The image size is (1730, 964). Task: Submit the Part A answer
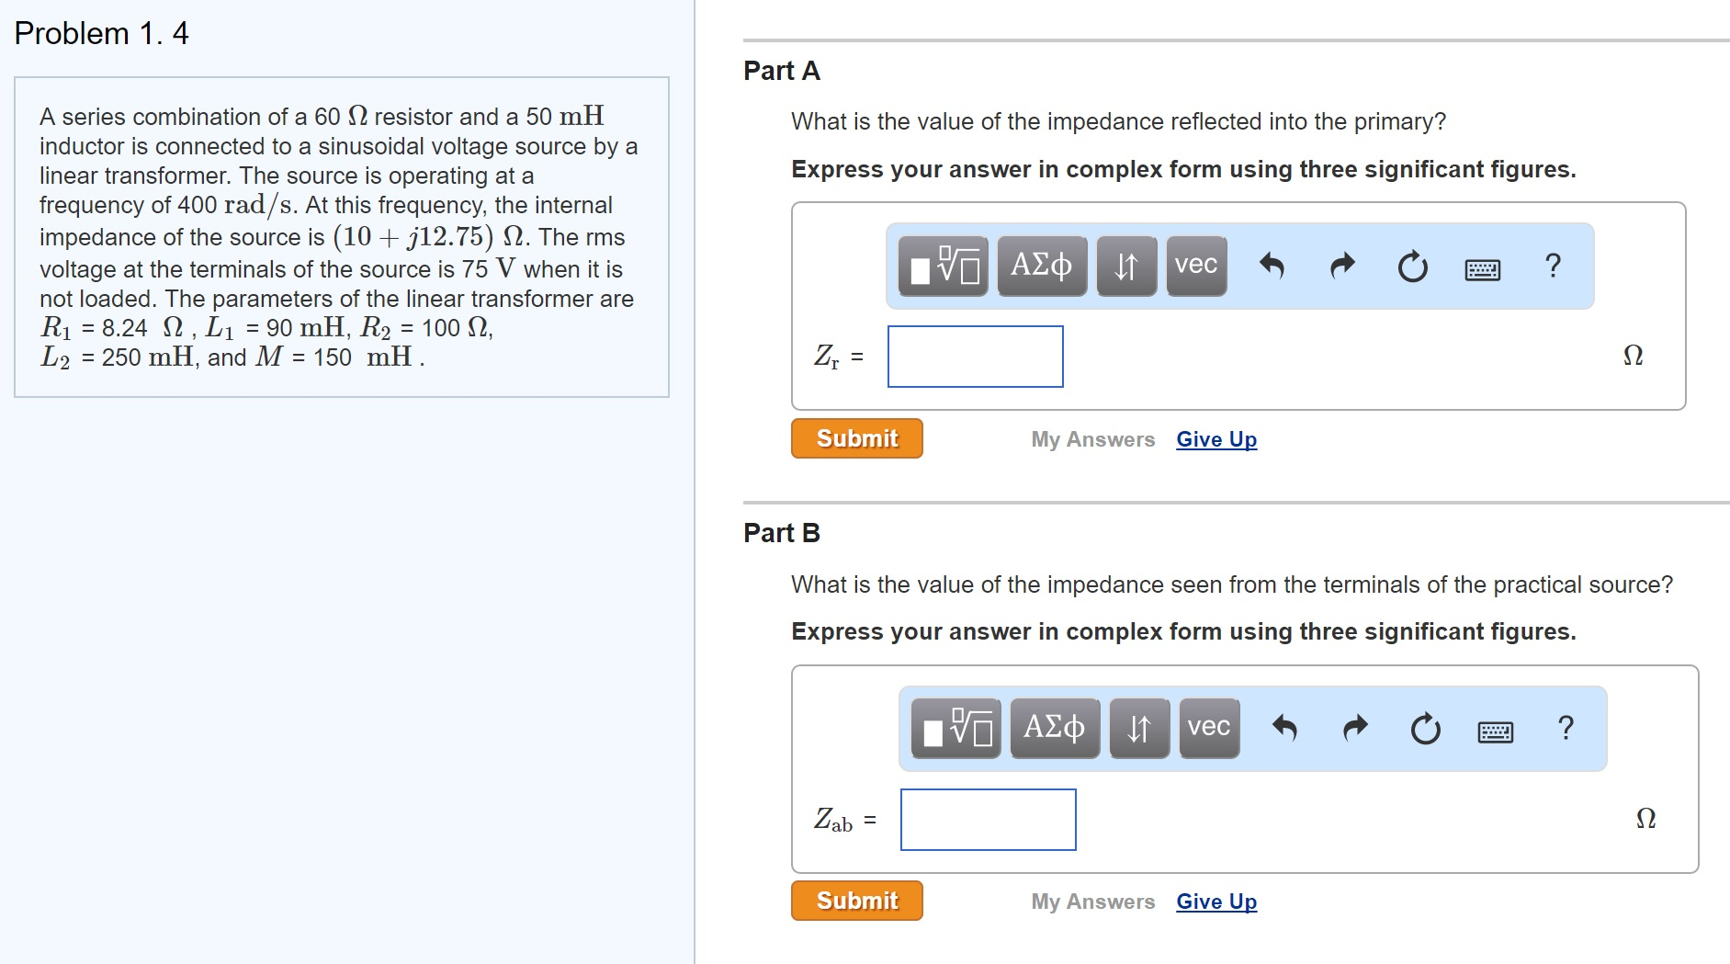(856, 439)
